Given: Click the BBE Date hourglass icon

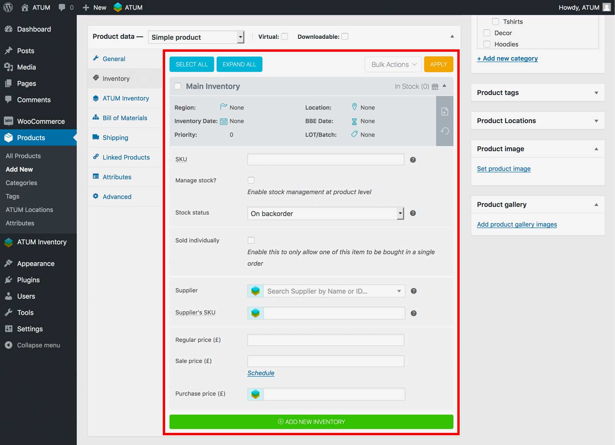Looking at the screenshot, I should [x=354, y=121].
